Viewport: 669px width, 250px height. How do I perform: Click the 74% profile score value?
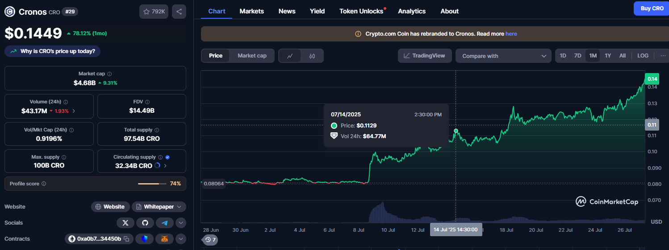click(176, 184)
